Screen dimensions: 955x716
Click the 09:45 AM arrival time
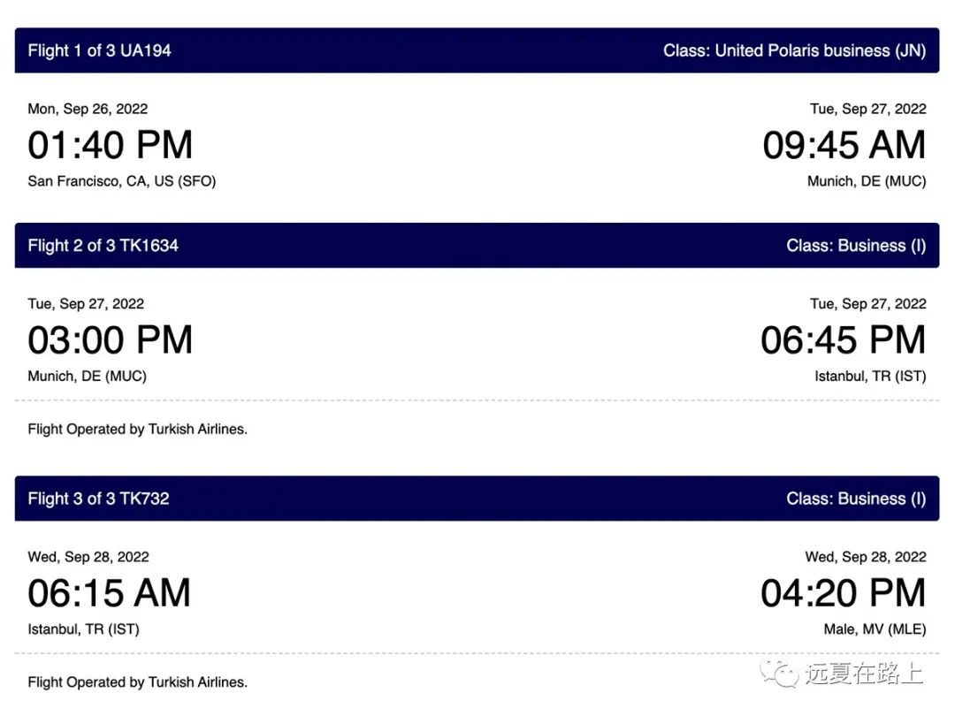(844, 145)
